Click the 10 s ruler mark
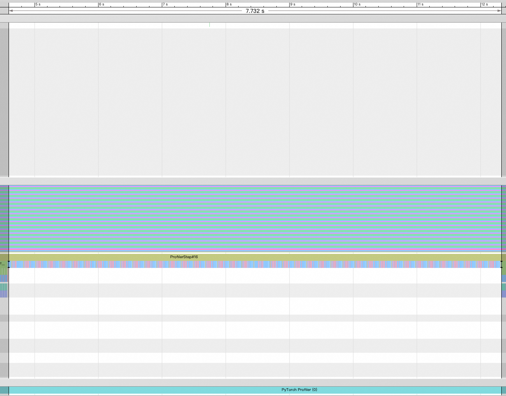The width and height of the screenshot is (506, 396). [x=357, y=4]
